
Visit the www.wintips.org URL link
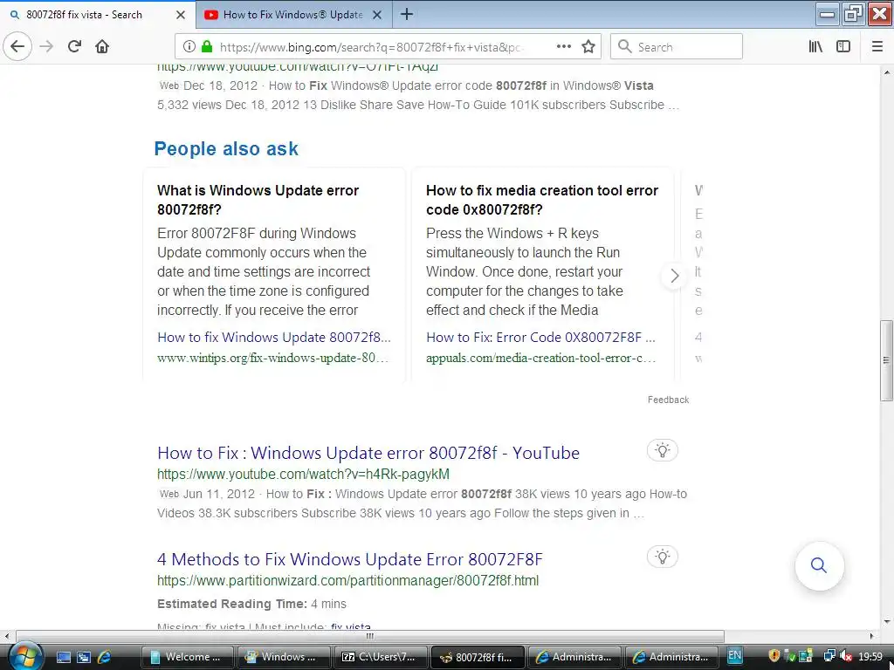(272, 358)
